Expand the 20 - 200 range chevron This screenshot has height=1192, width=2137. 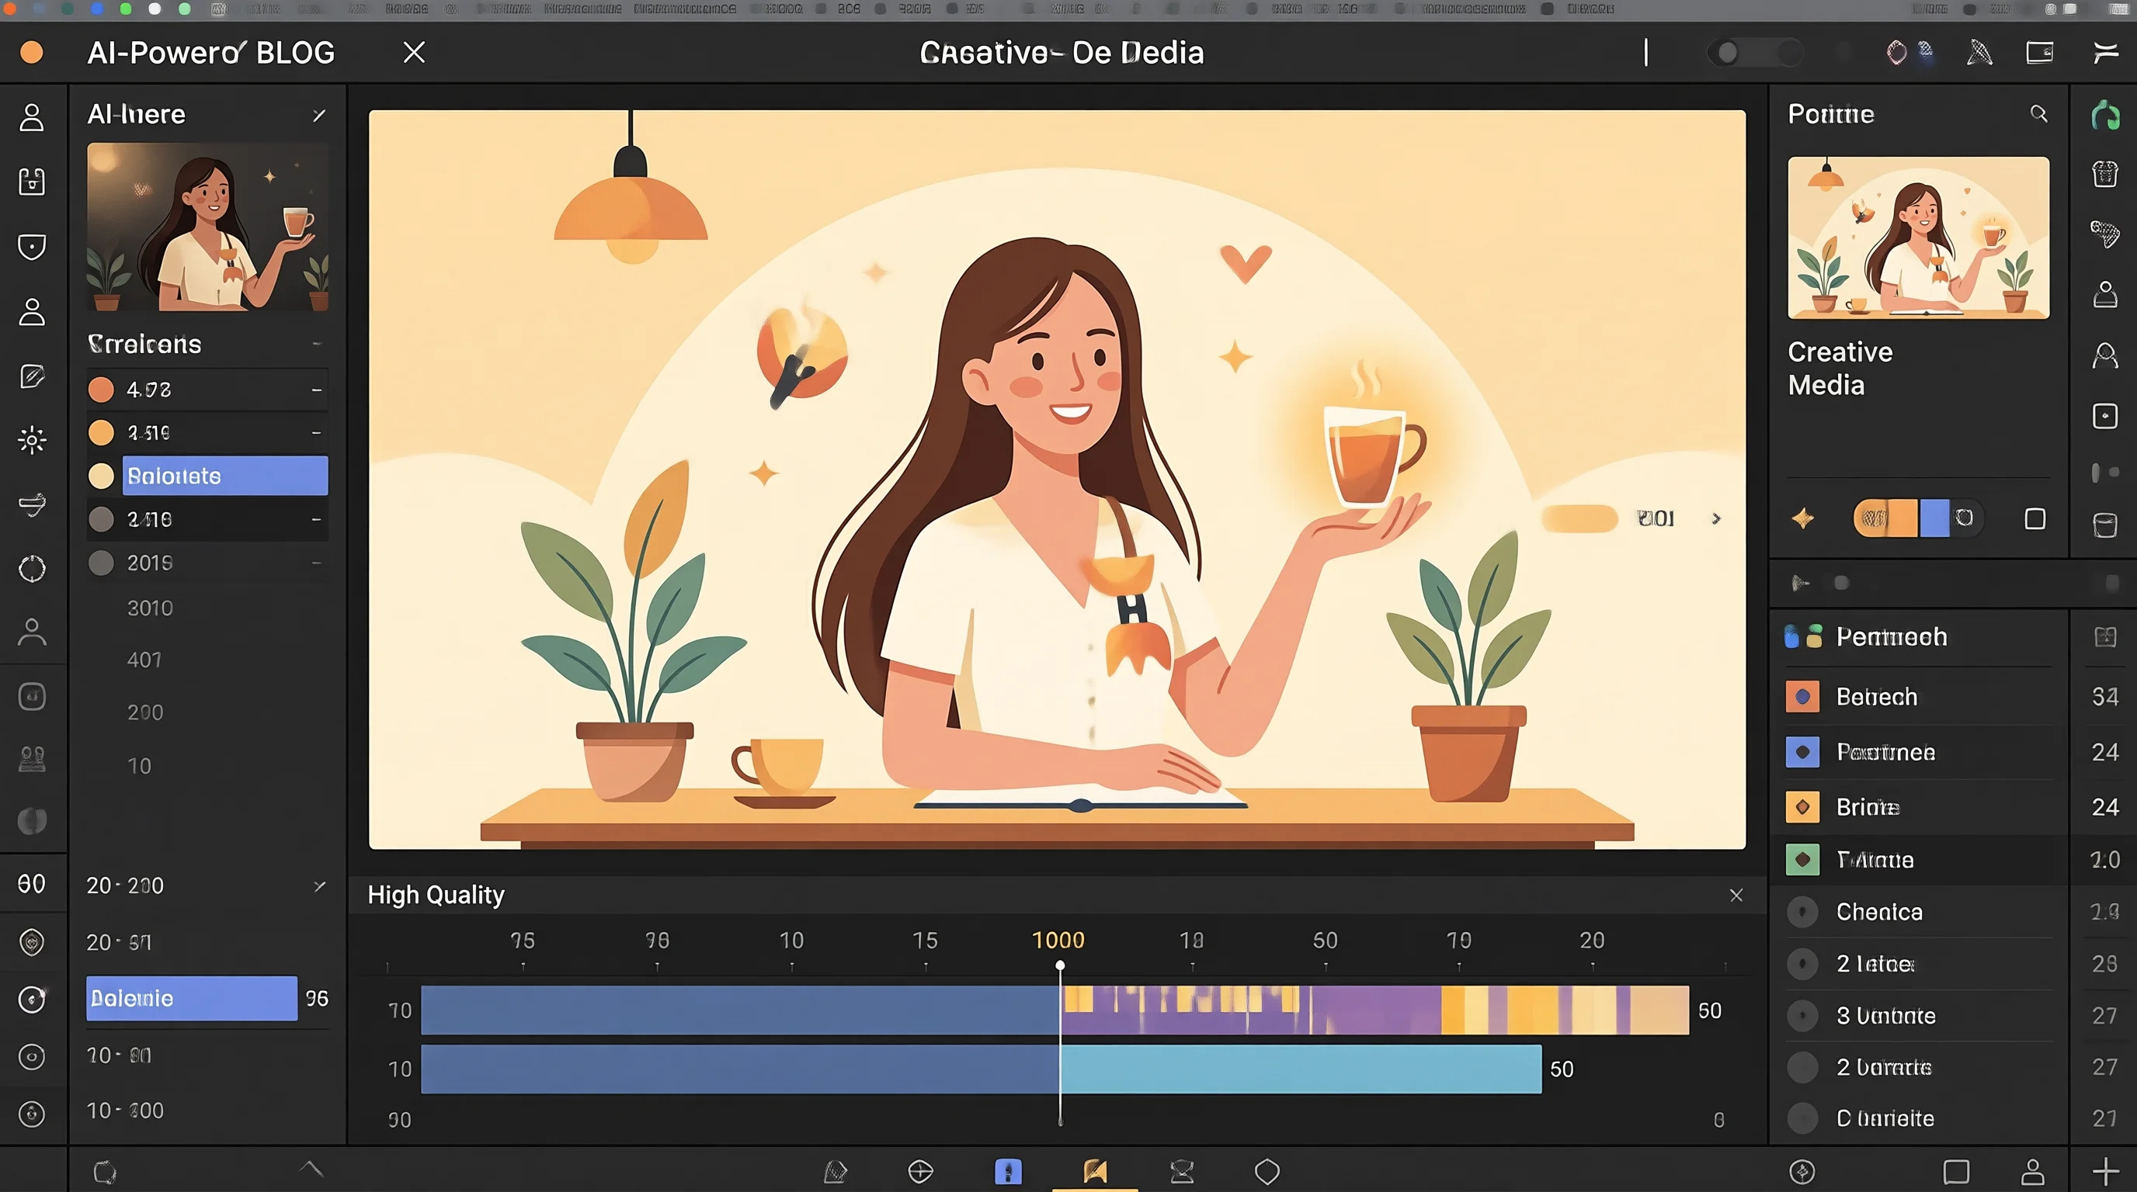coord(319,885)
